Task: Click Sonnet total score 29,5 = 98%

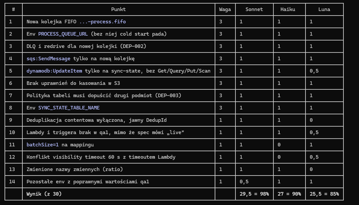Action: click(254, 194)
